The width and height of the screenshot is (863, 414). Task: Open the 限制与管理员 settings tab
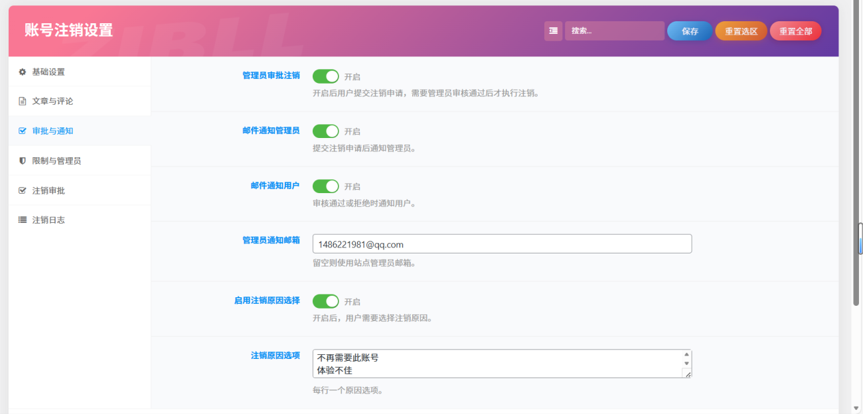(56, 161)
